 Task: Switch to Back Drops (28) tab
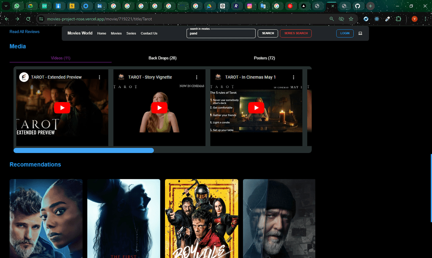click(x=162, y=58)
